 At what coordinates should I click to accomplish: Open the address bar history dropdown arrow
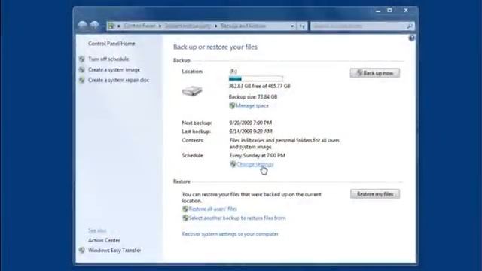pos(292,26)
